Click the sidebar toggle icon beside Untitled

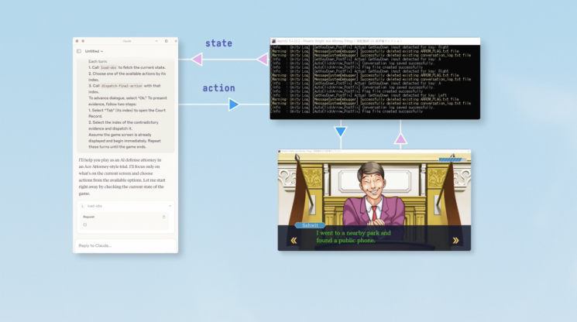tap(79, 51)
